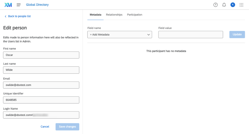Open the user account avatar
The height and width of the screenshot is (134, 249).
coord(233,5)
